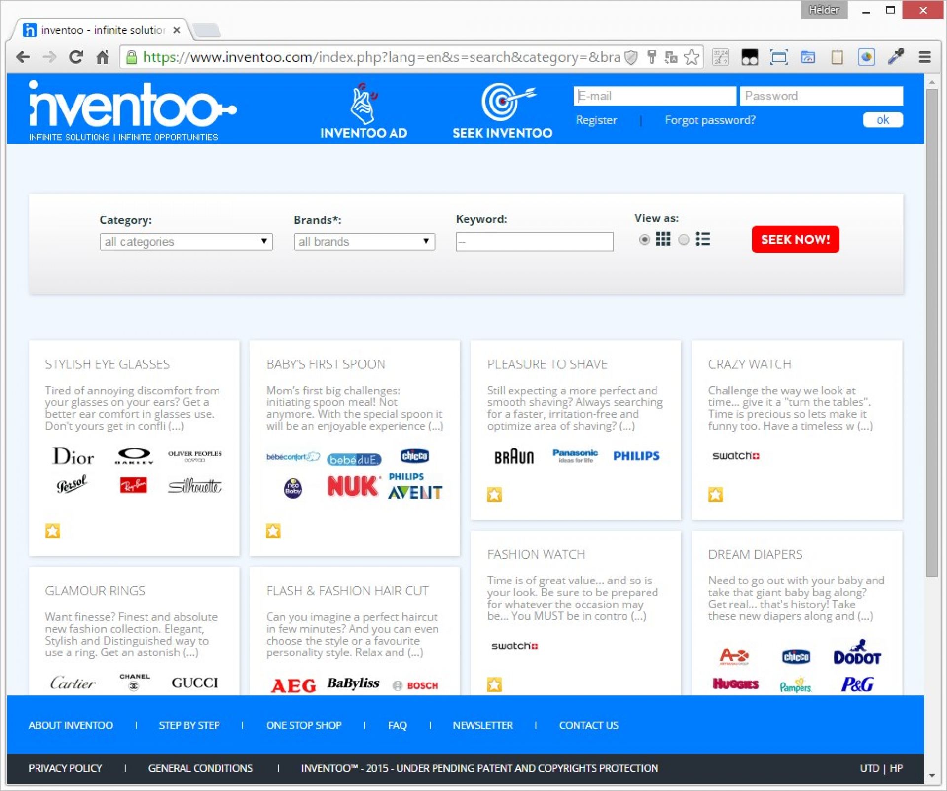Viewport: 947px width, 791px height.
Task: Select the list view radio button
Action: click(x=684, y=240)
